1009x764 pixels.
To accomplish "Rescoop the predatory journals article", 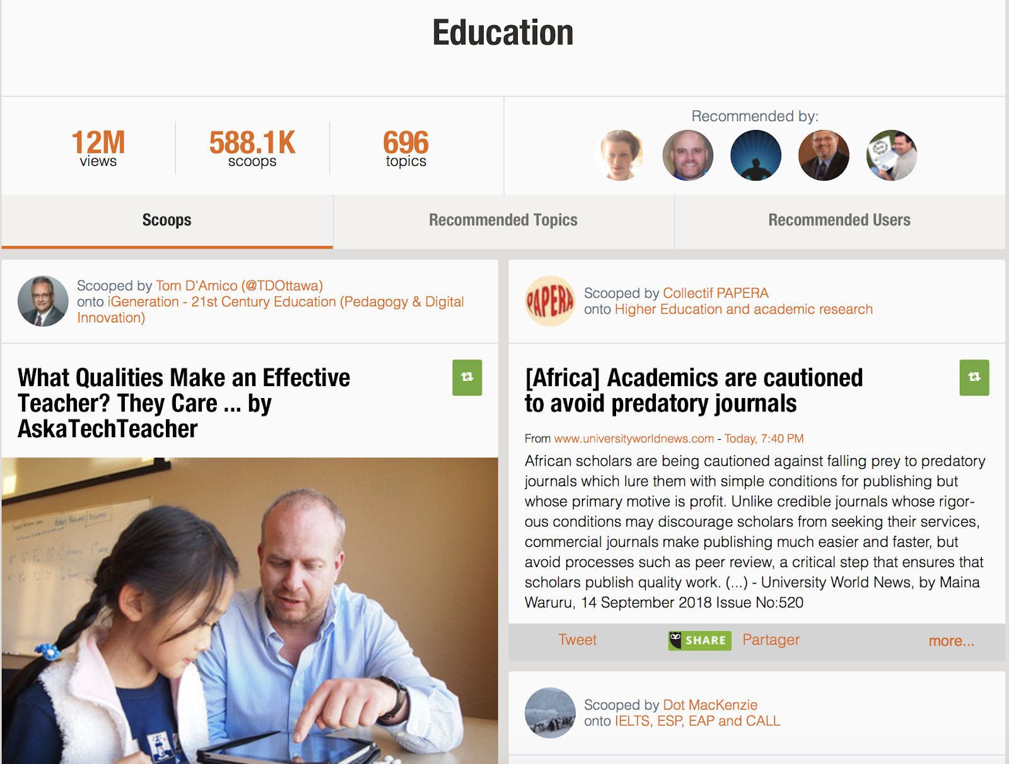I will (x=974, y=377).
